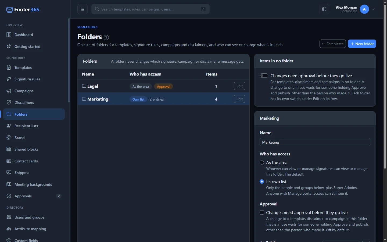Click the Recipient lists people icon
387x242 pixels.
coord(9,126)
